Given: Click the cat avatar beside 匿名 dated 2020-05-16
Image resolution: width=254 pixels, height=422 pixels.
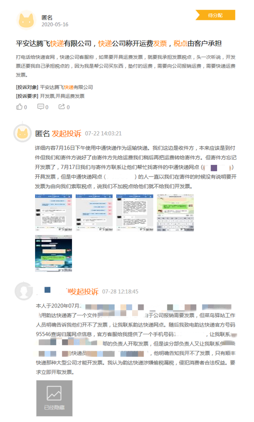Looking at the screenshot, I should pos(26,20).
